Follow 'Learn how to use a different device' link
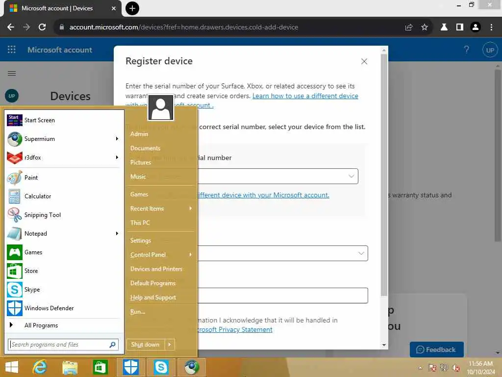Screen dimensions: 502x377 (305, 96)
